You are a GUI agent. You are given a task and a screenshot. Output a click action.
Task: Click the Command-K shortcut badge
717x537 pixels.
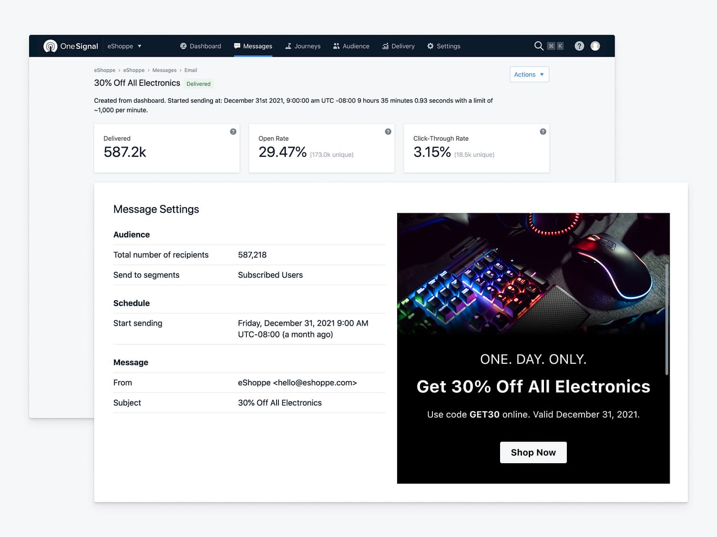coord(555,46)
